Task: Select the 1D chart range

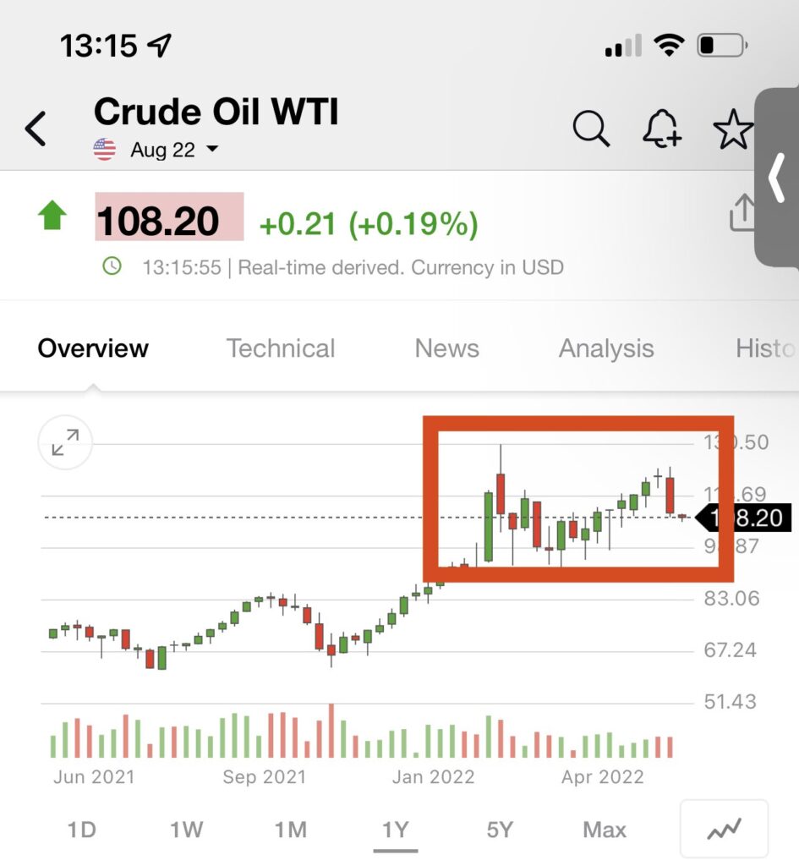Action: tap(82, 830)
